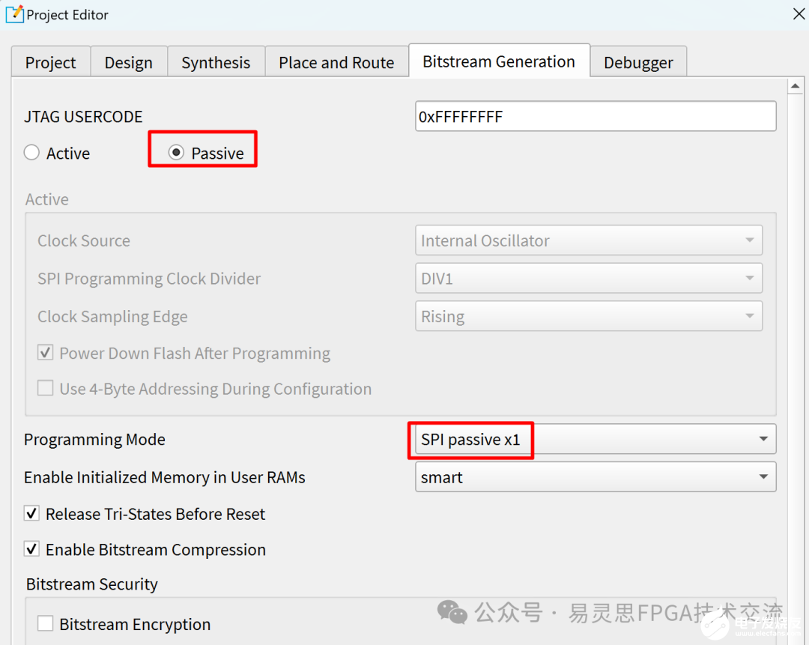This screenshot has height=645, width=809.
Task: Select the Passive radio button
Action: 177,153
